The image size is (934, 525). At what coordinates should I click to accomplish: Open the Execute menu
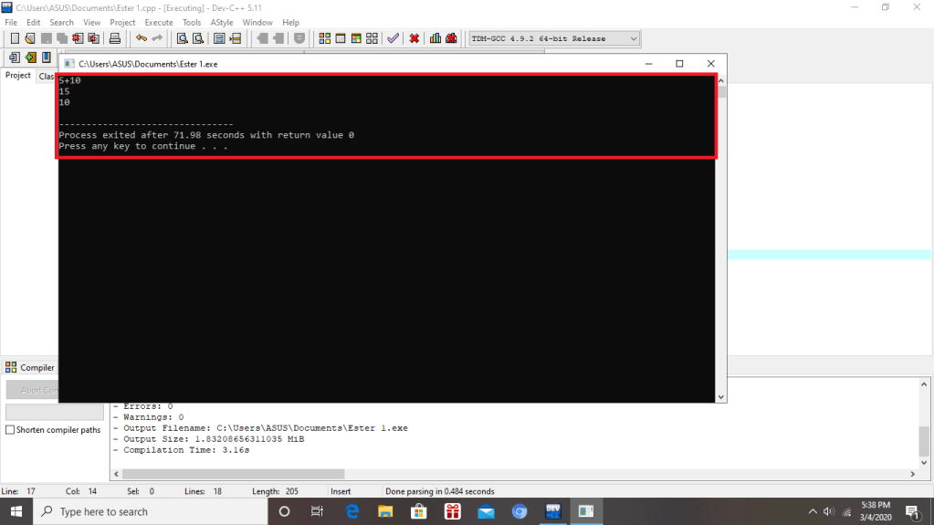(x=159, y=22)
